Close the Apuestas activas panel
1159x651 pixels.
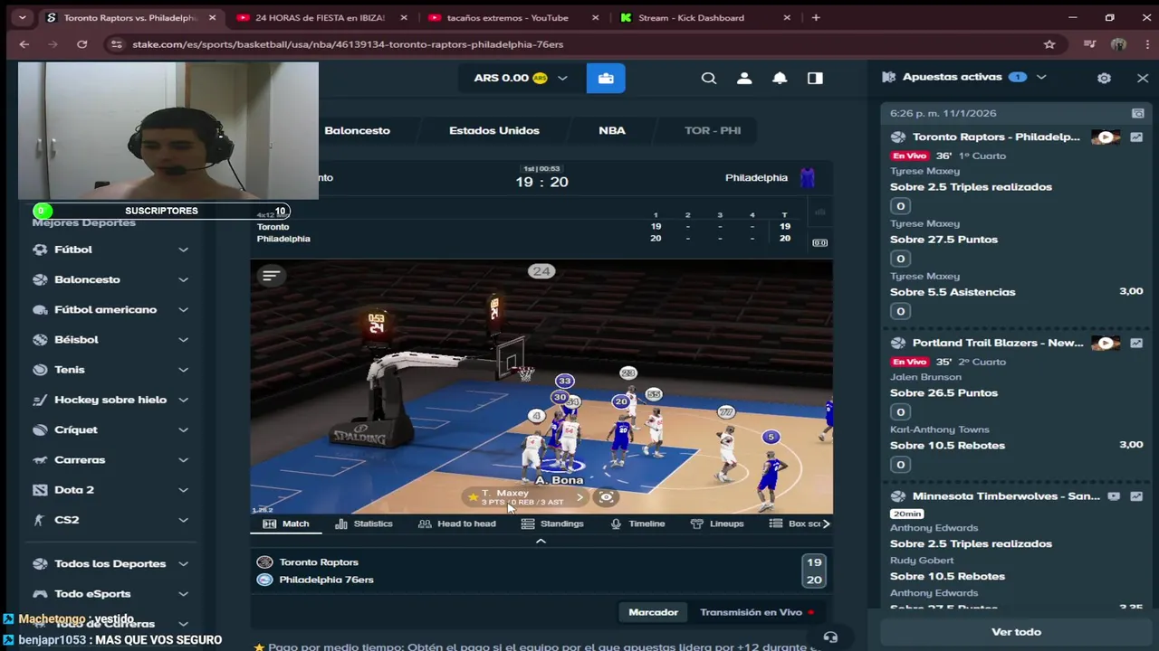pyautogui.click(x=1143, y=78)
